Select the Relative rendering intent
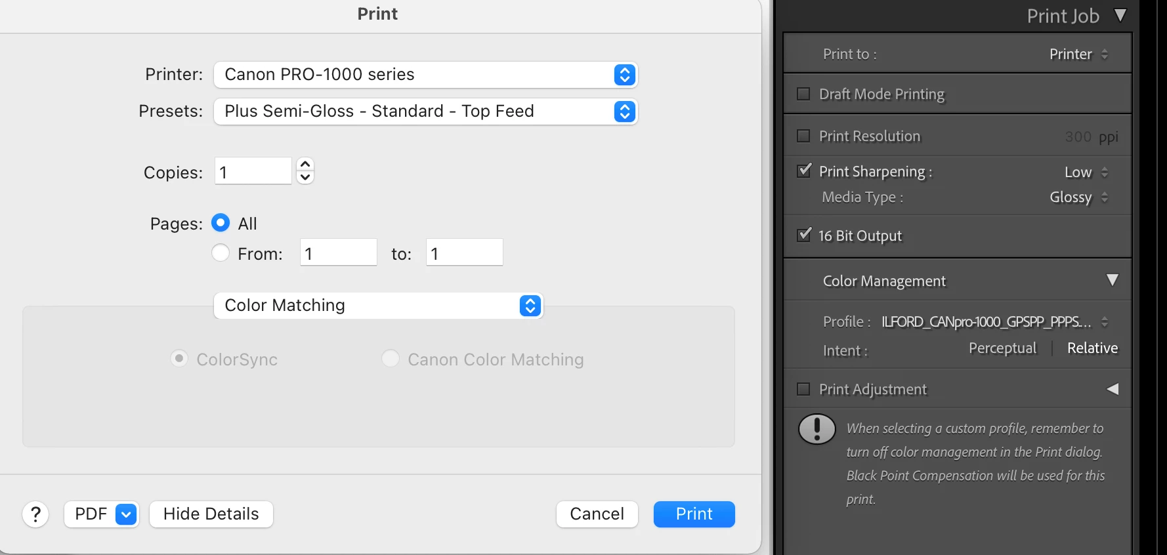 click(x=1092, y=348)
